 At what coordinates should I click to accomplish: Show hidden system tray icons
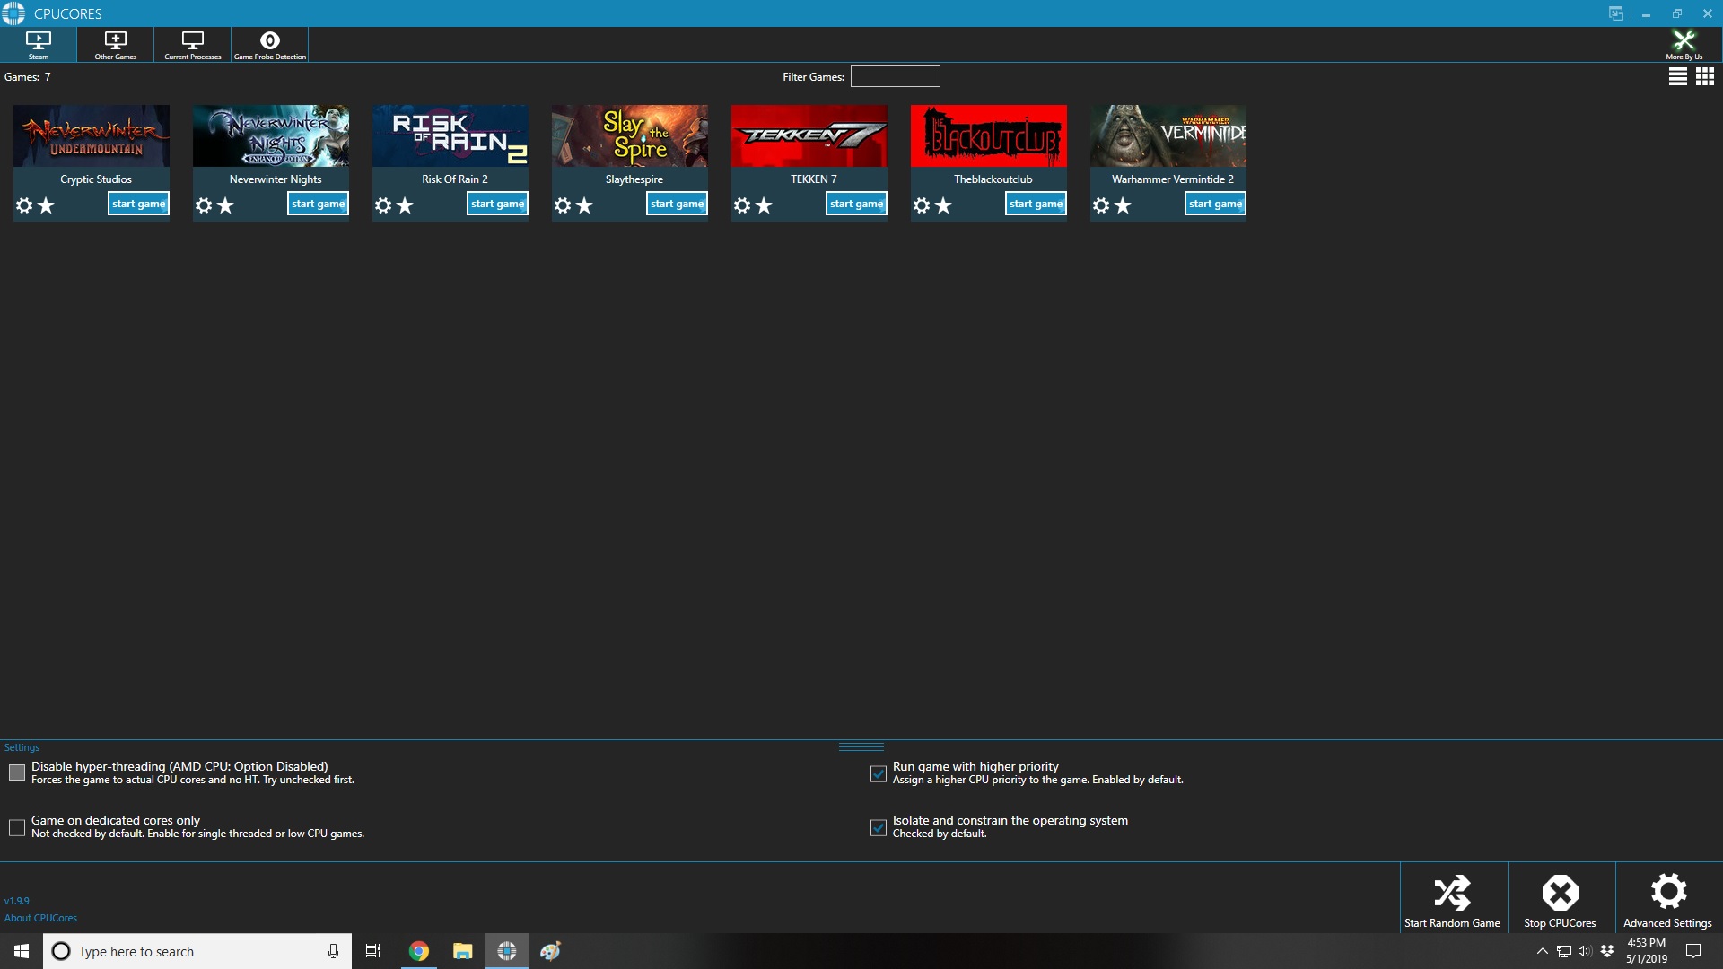pyautogui.click(x=1542, y=951)
